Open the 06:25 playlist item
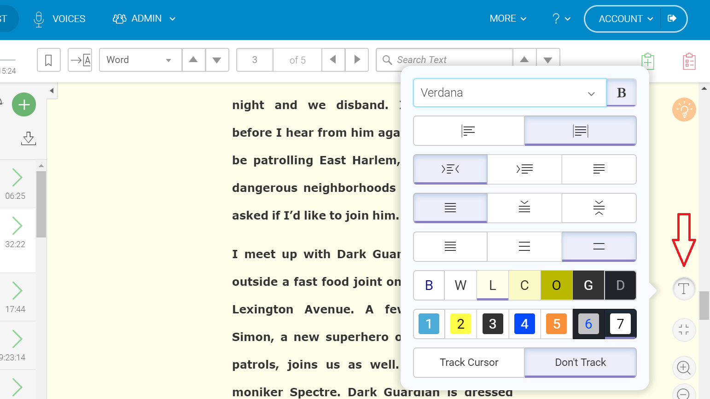The height and width of the screenshot is (399, 710). click(x=17, y=184)
